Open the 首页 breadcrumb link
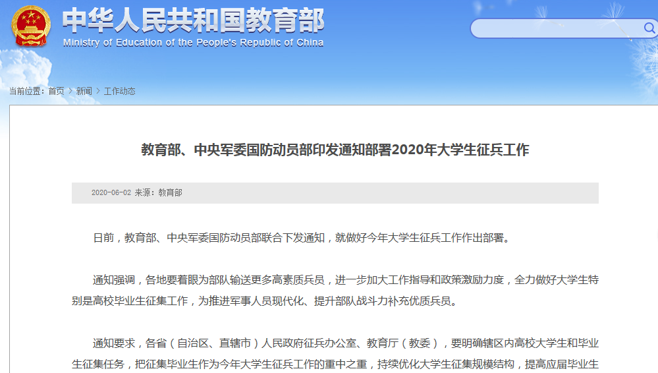 pos(56,91)
